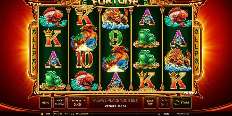Screen dimensions: 232x116
Task: Click the MAX BET button
Action: [x=150, y=103]
